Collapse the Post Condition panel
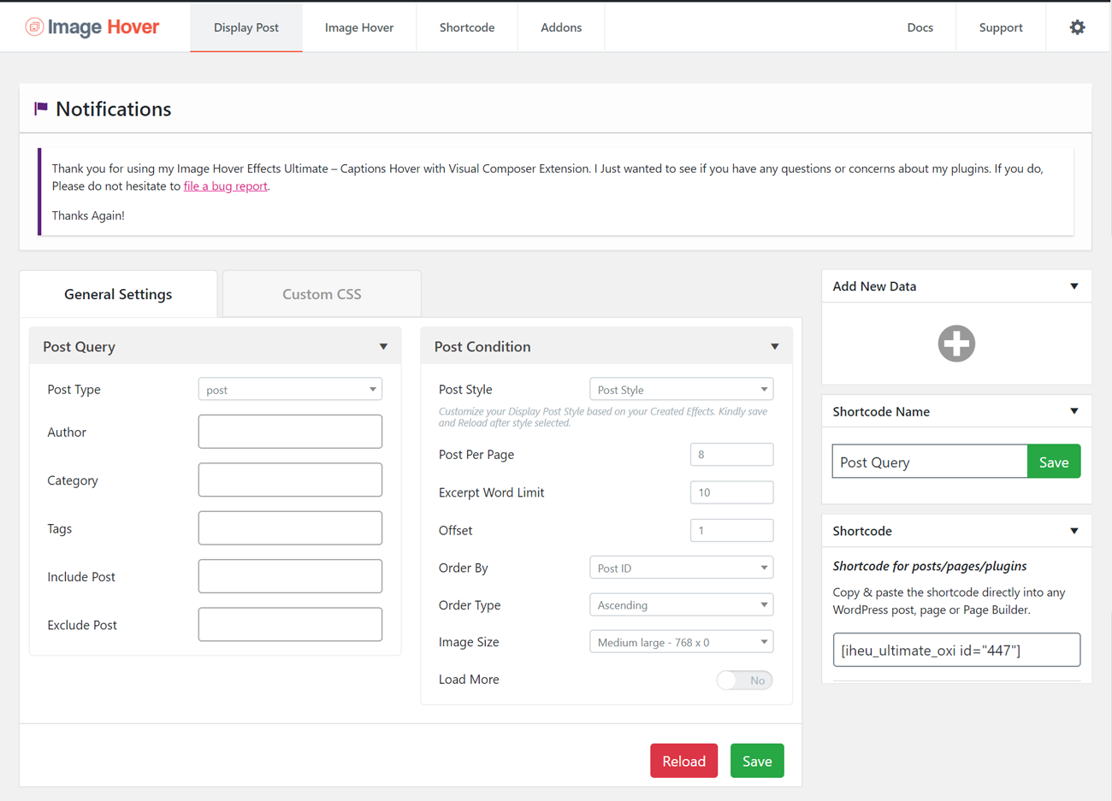The image size is (1112, 801). pos(775,346)
